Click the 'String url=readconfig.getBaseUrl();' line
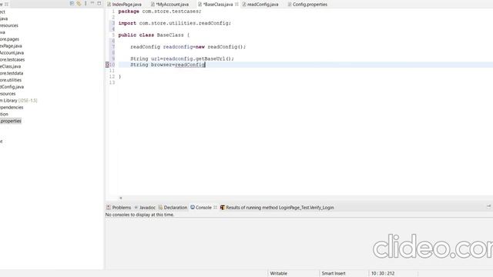Viewport: 493px width, 277px height. pos(182,58)
